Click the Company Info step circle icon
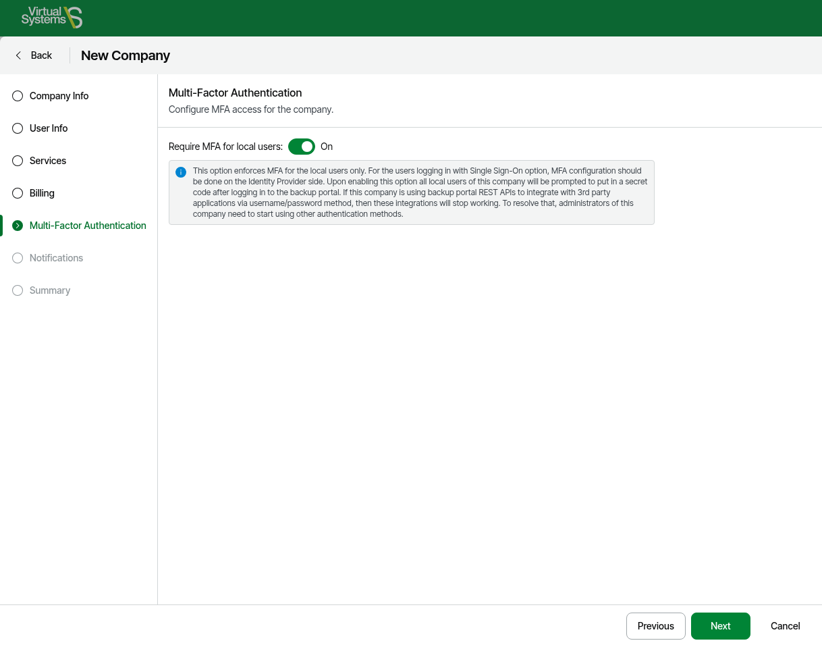822x647 pixels. click(x=18, y=96)
